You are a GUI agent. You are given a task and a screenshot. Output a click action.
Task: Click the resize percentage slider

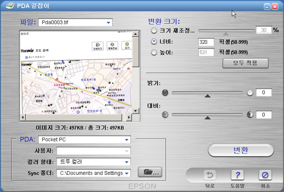227,31
